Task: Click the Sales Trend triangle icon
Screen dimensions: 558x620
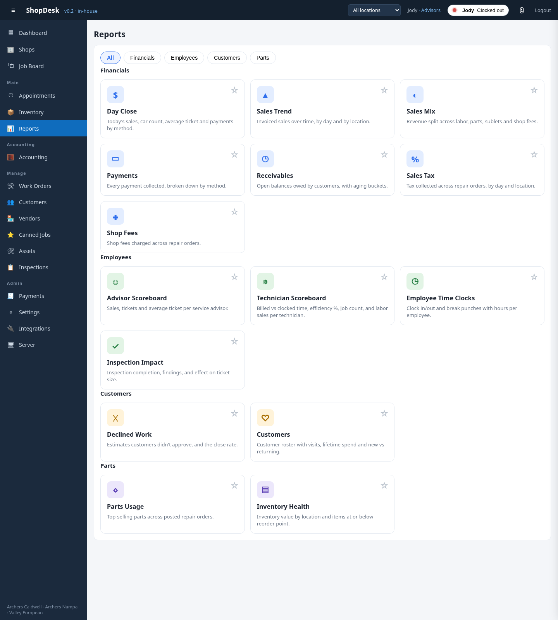Action: click(x=265, y=95)
